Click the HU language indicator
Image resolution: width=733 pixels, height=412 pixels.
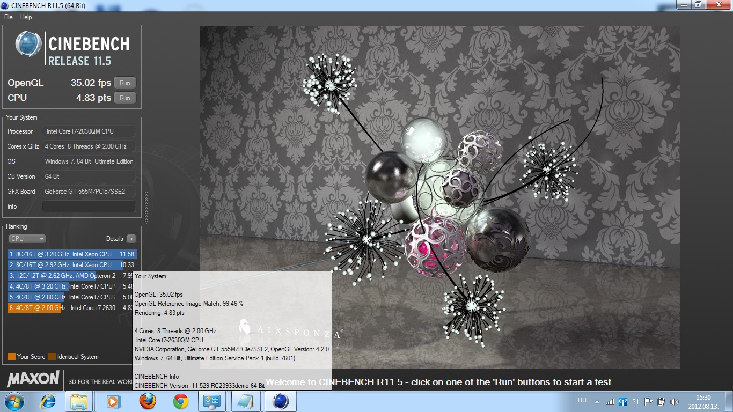(582, 400)
